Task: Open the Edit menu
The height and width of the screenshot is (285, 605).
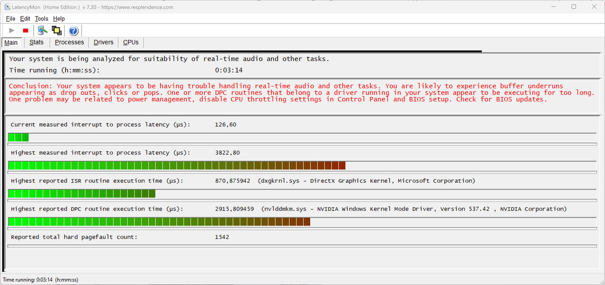Action: (25, 18)
